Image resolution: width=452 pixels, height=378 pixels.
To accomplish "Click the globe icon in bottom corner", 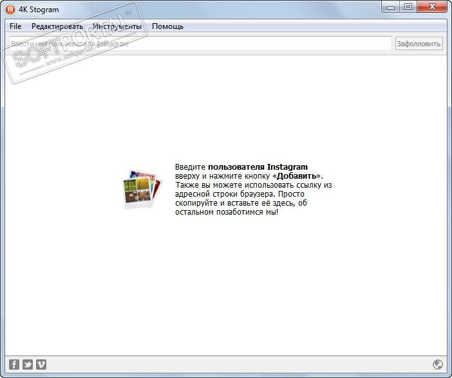I will click(x=438, y=364).
